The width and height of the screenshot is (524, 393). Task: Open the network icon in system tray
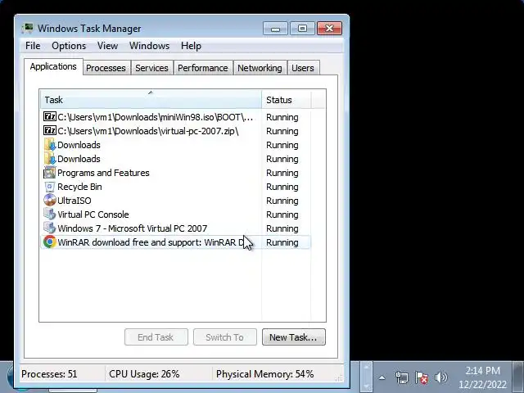(402, 377)
